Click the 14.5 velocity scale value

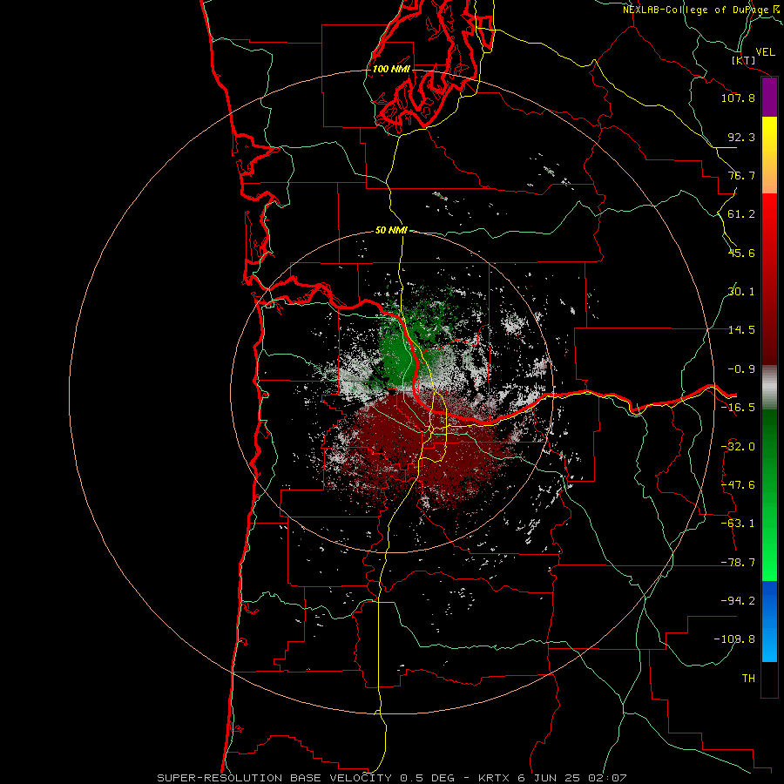coord(741,330)
